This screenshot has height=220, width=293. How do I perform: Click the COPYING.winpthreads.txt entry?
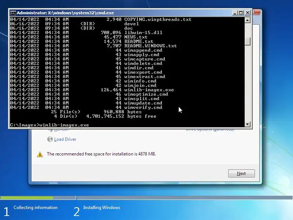158,19
